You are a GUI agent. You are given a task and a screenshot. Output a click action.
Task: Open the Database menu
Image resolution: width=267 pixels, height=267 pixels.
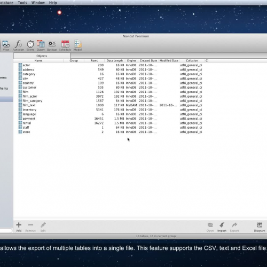pyautogui.click(x=6, y=3)
